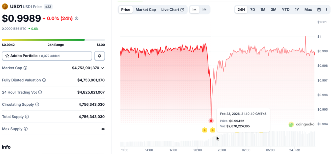Screen dimensions: 336x154
Task: Open the chart's three-dot options menu
Action: click(326, 10)
